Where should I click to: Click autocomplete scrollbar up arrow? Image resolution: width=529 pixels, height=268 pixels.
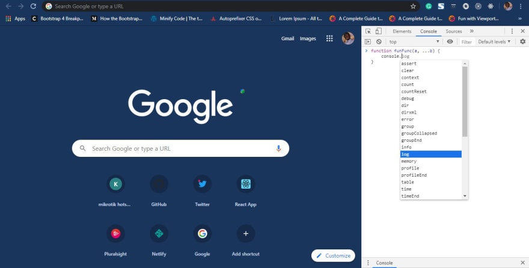465,63
